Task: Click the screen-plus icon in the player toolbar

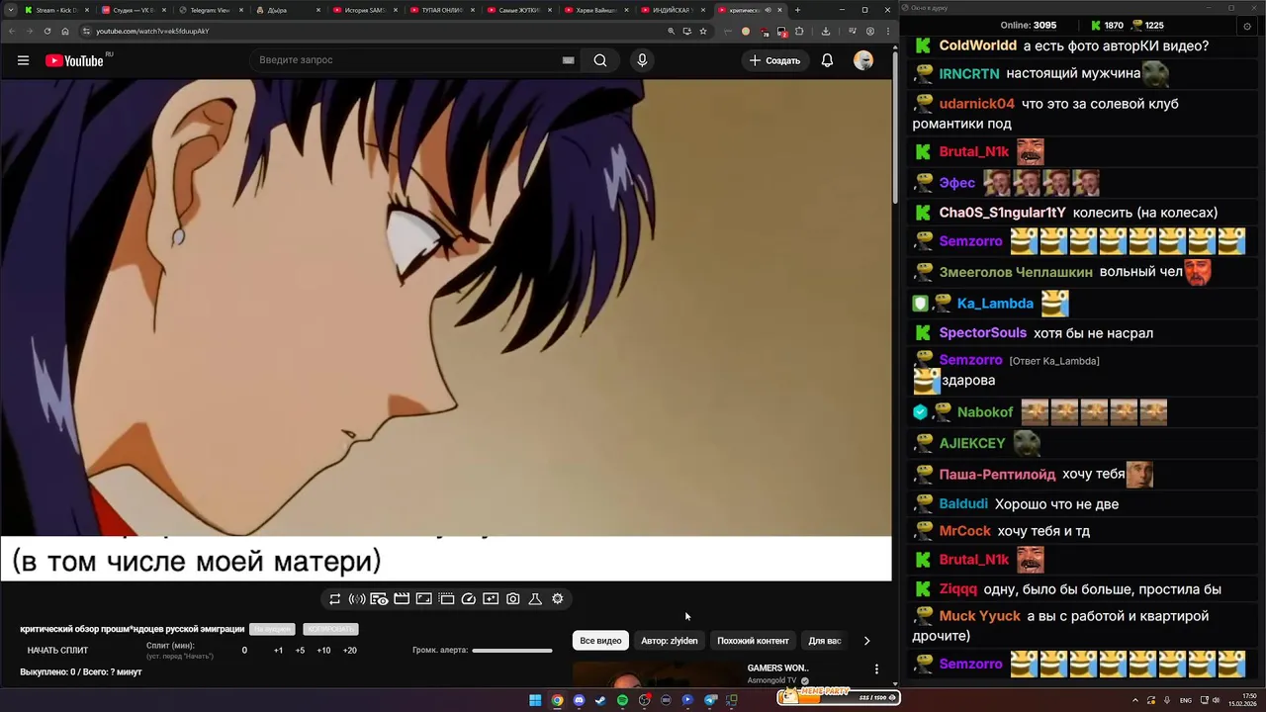Action: point(491,599)
